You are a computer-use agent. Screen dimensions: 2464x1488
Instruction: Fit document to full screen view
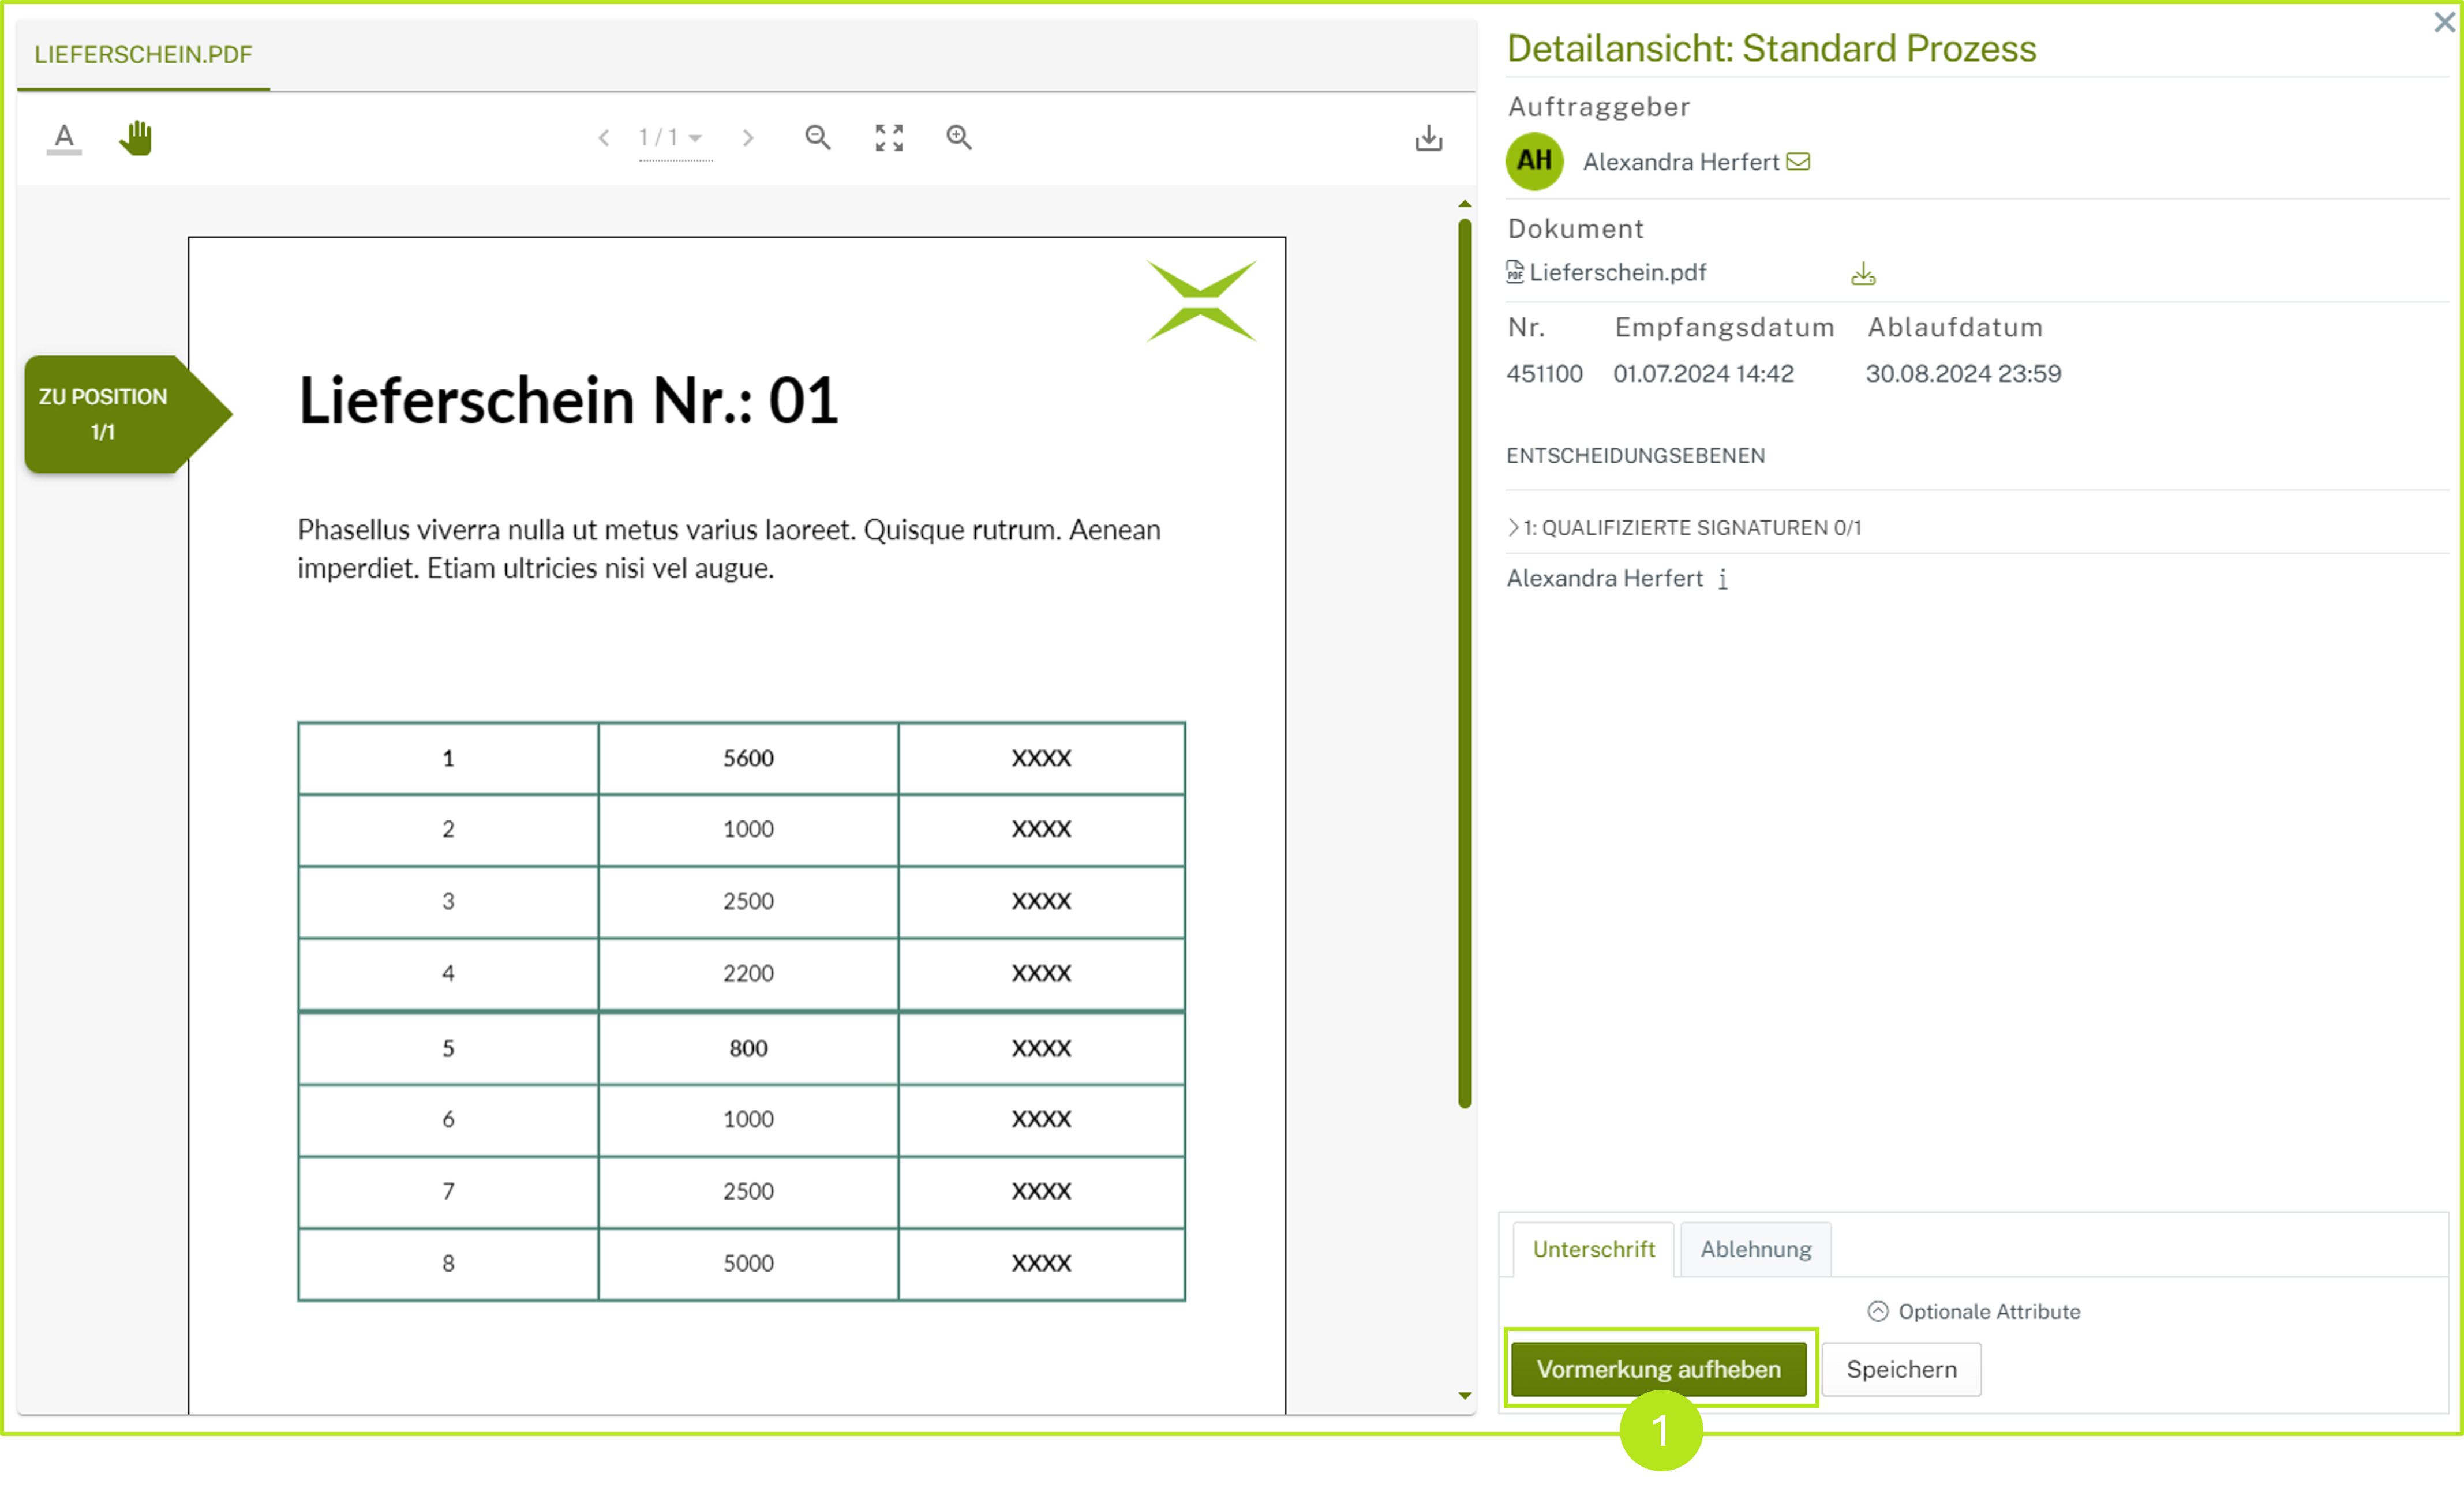coord(888,137)
